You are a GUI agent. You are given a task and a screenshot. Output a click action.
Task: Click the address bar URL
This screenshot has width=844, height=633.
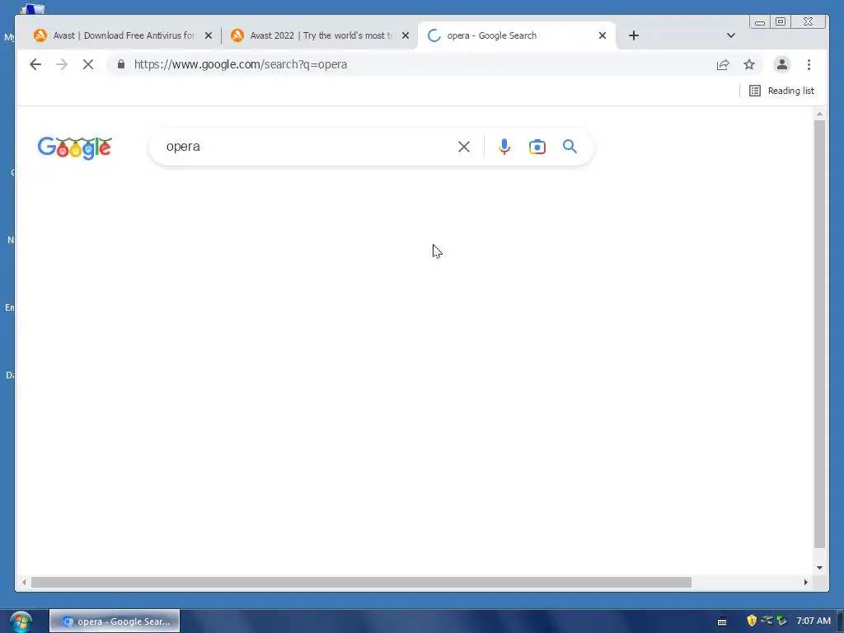[241, 64]
